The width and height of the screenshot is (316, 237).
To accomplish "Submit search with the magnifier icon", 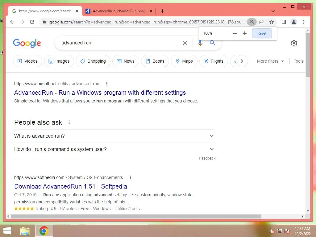I will (x=212, y=43).
